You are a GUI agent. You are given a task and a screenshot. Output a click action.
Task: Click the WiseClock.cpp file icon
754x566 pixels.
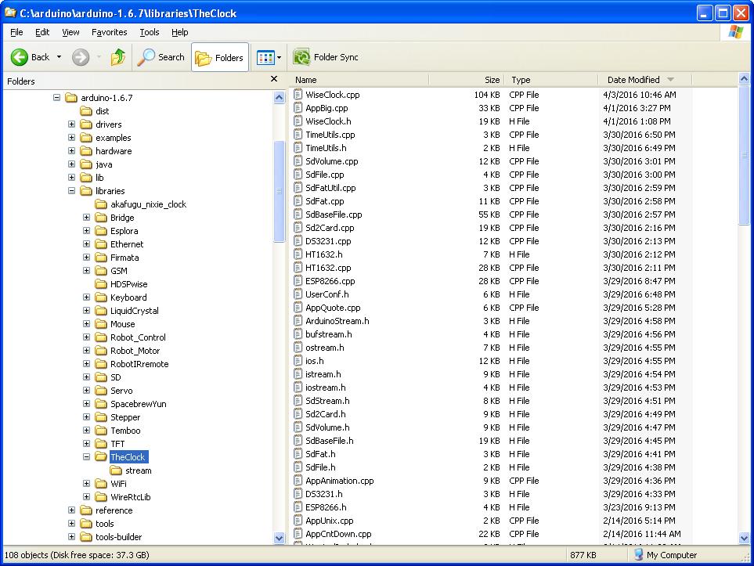click(x=298, y=95)
